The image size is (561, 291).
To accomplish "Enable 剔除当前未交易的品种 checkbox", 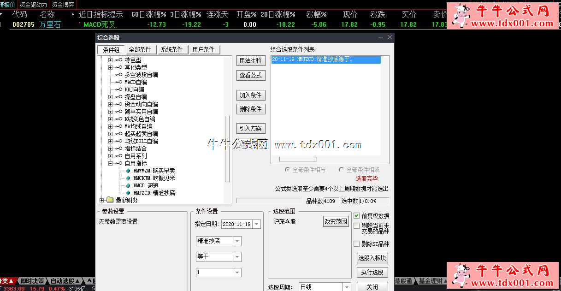I will pos(356,226).
